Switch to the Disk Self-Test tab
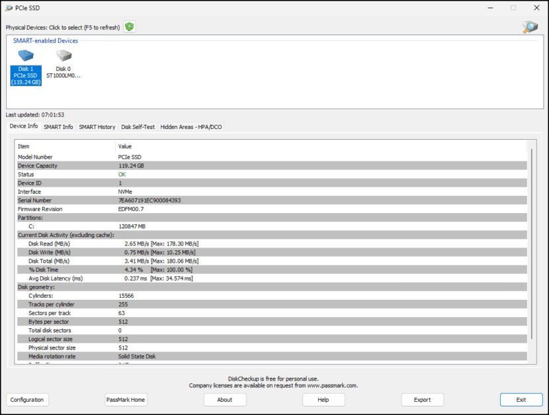 [x=137, y=126]
